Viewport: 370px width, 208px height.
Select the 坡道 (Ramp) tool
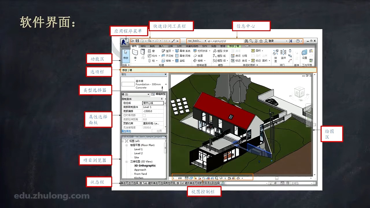point(198,56)
